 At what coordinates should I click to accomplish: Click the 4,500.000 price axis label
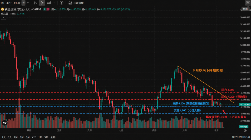click(x=245, y=79)
